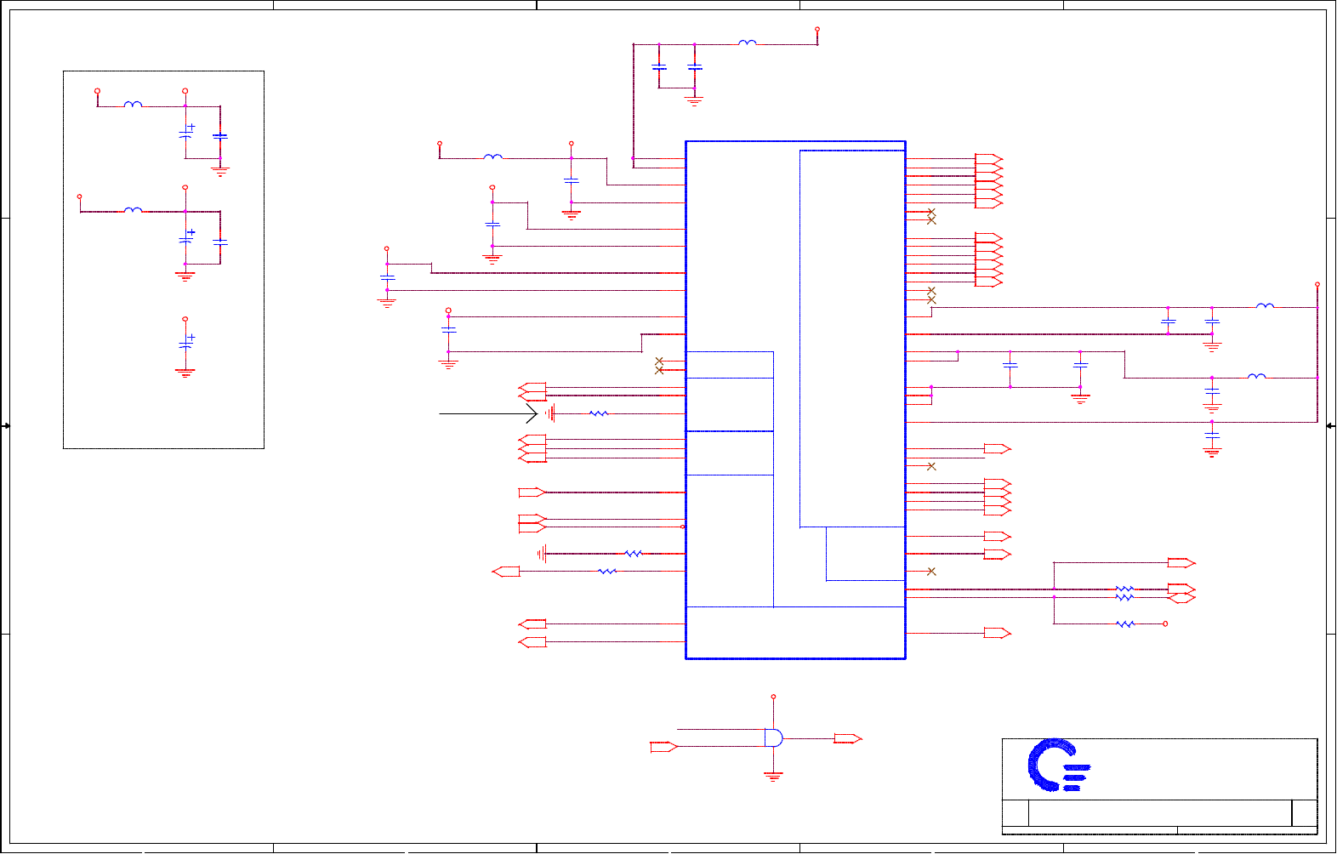This screenshot has width=1337, height=854.
Task: Select the resistor ending in an open-circle terminal
Action: click(x=1125, y=623)
